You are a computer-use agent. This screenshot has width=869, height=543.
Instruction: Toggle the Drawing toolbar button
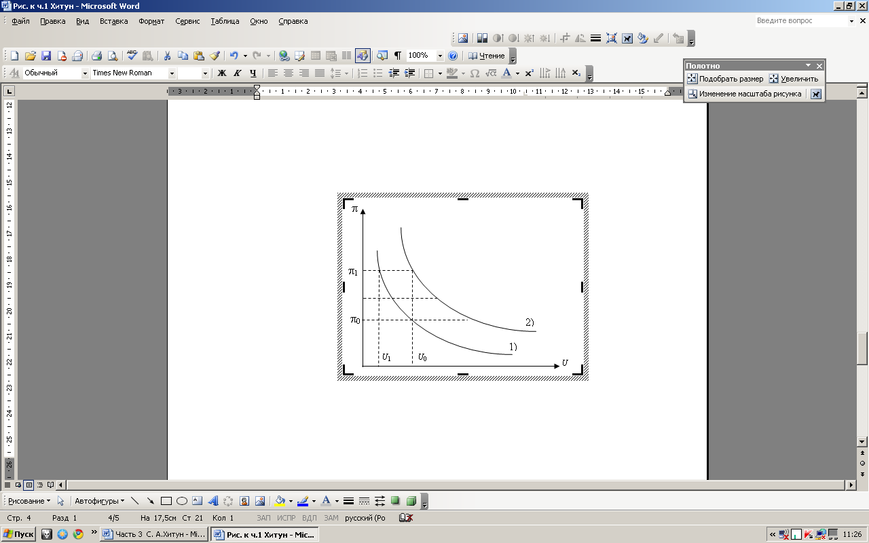click(363, 56)
